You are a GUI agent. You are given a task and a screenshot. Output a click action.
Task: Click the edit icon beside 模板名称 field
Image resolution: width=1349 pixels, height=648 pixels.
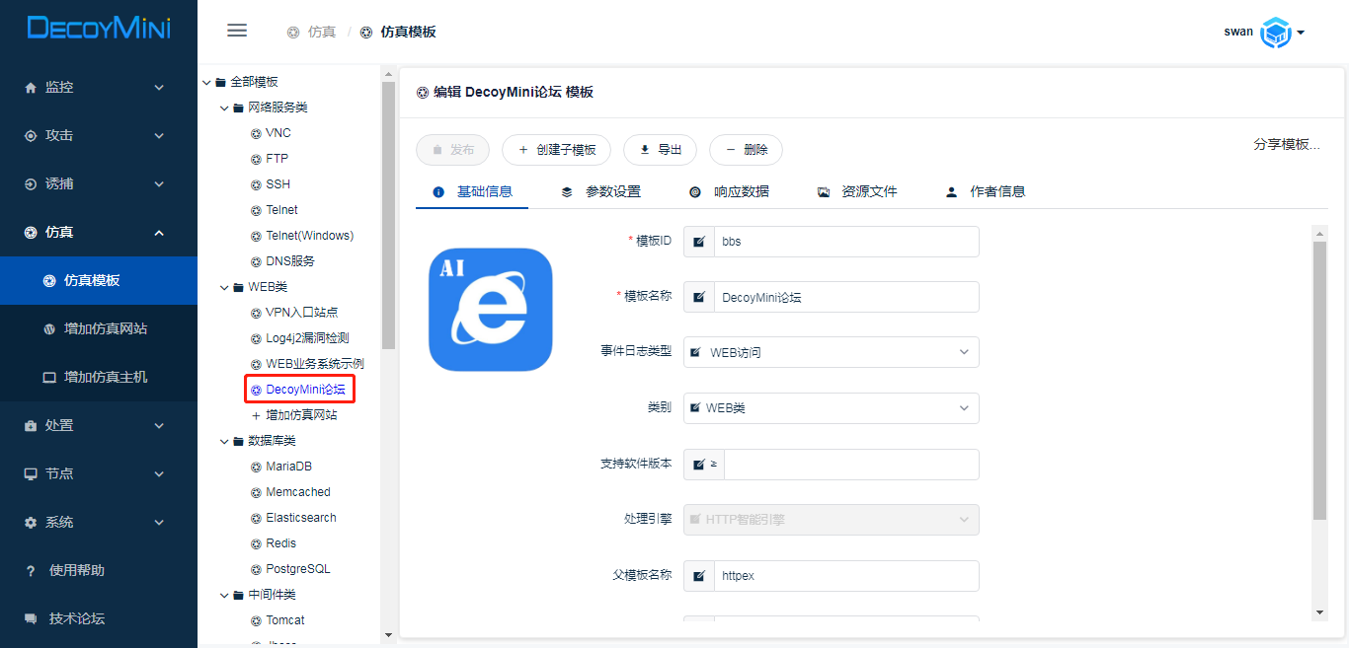coord(699,297)
